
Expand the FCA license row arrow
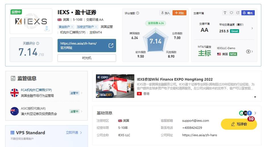point(82,93)
